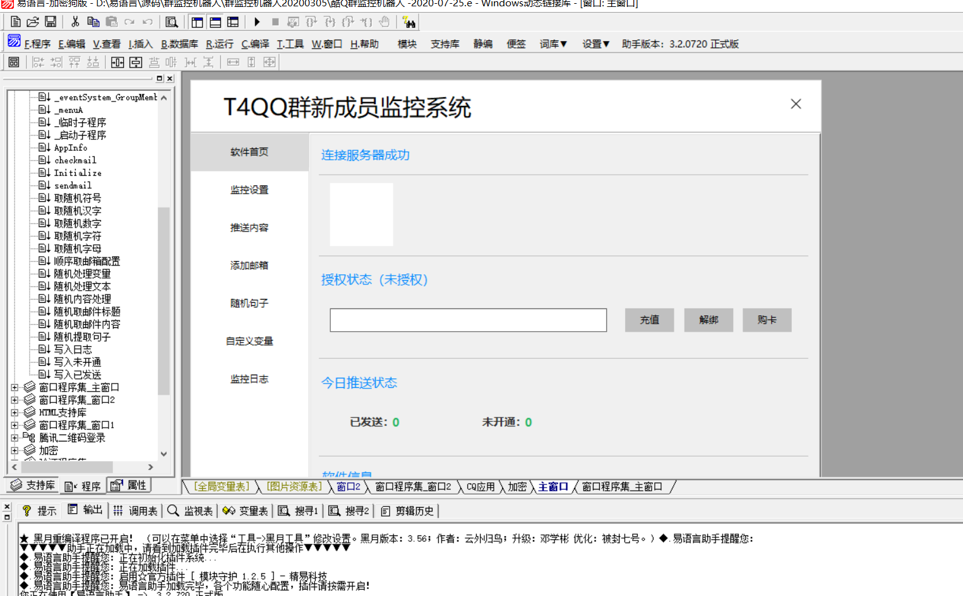
Task: Open the 词库 dropdown menu
Action: (553, 44)
